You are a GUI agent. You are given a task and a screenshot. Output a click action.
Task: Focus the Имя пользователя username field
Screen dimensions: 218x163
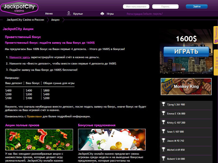click(x=136, y=7)
